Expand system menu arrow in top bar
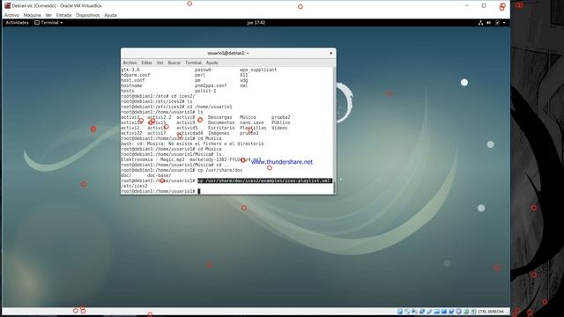The image size is (564, 317). [x=504, y=23]
